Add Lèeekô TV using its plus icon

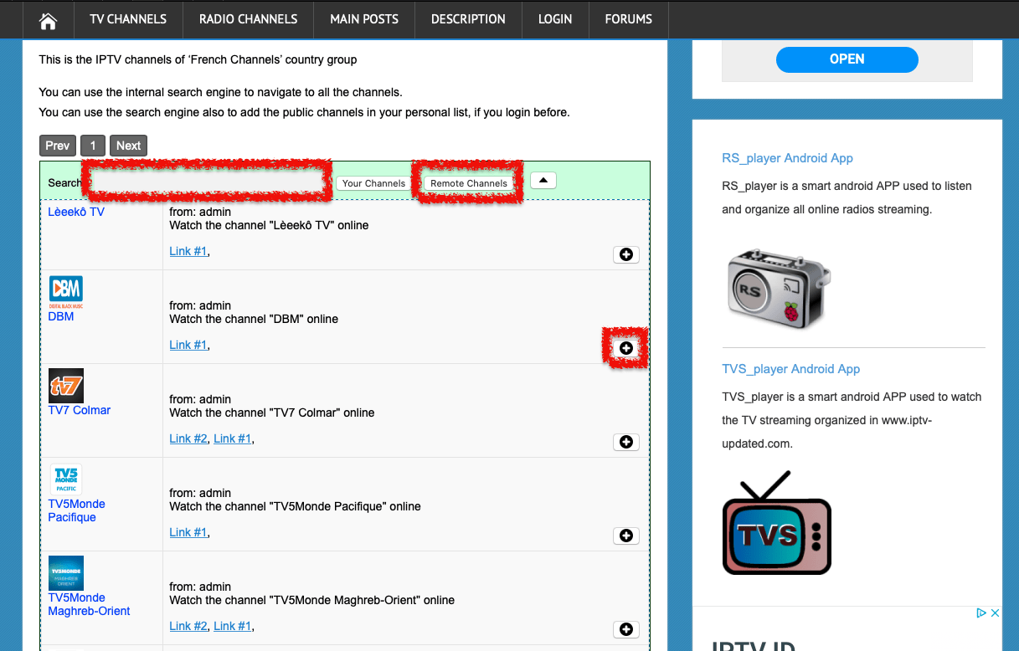point(625,254)
